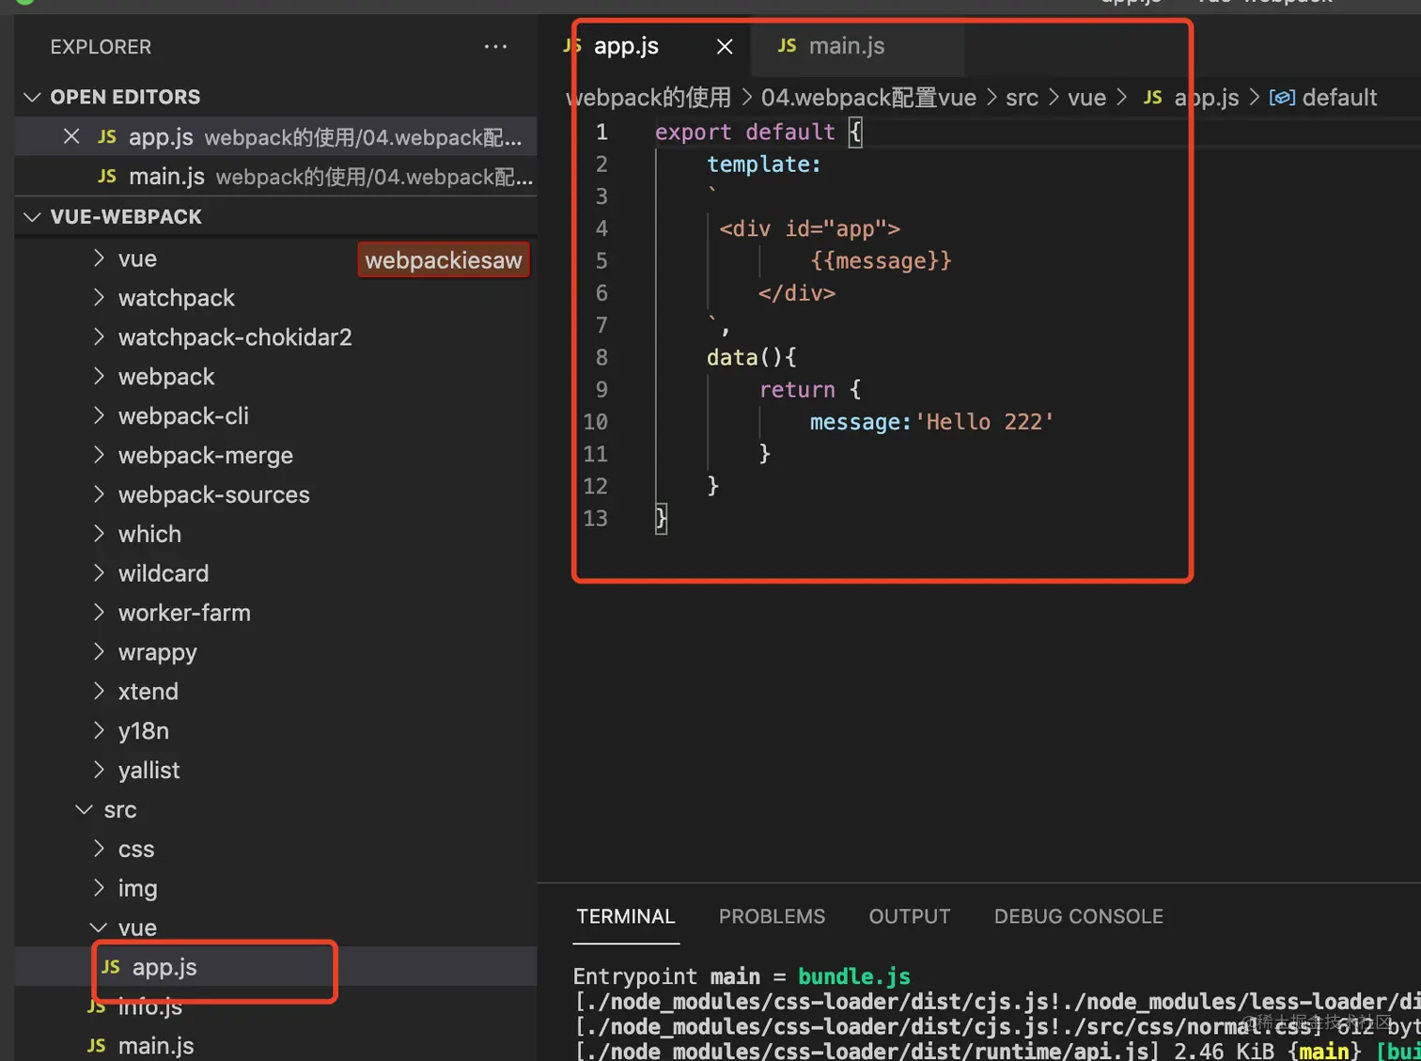This screenshot has height=1061, width=1421.
Task: Click the default symbol icon in breadcrumbs
Action: (x=1282, y=98)
